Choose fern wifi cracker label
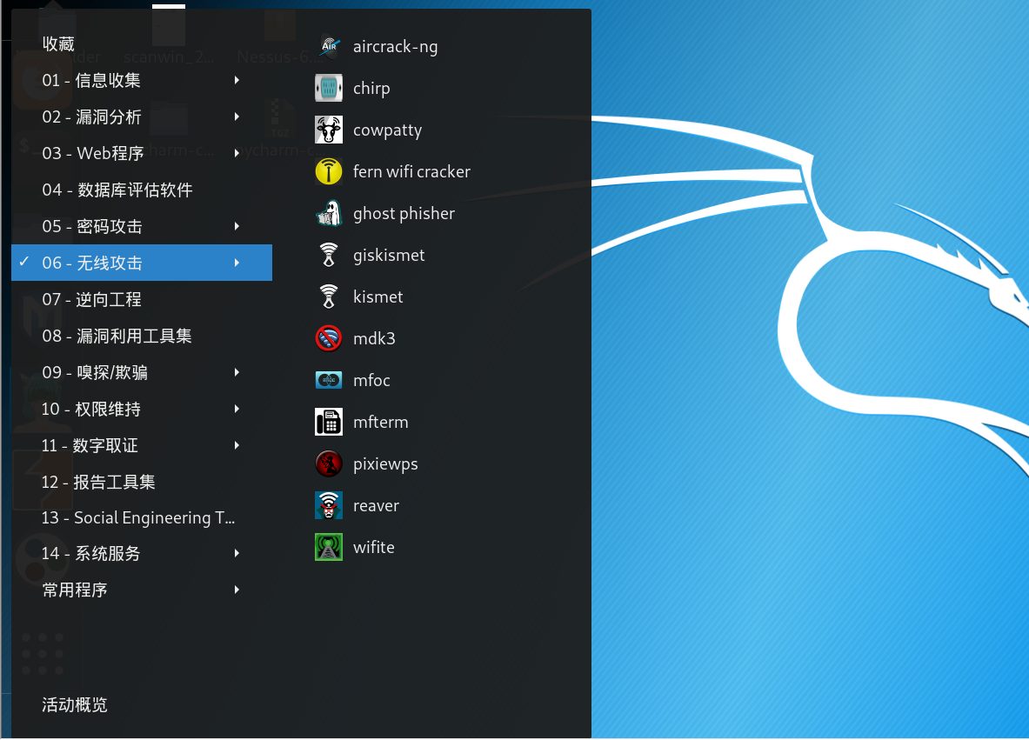This screenshot has width=1029, height=740. coord(411,172)
